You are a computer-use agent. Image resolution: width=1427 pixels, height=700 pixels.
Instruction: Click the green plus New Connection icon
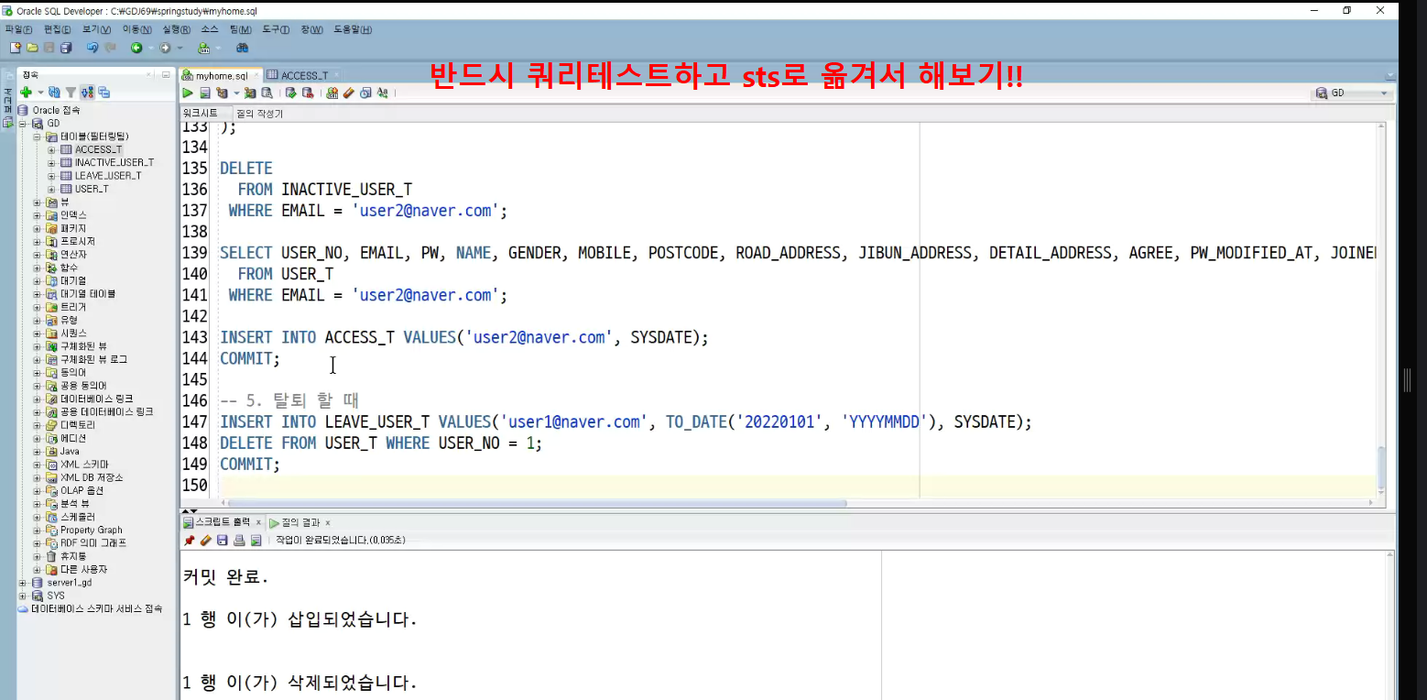pos(26,93)
